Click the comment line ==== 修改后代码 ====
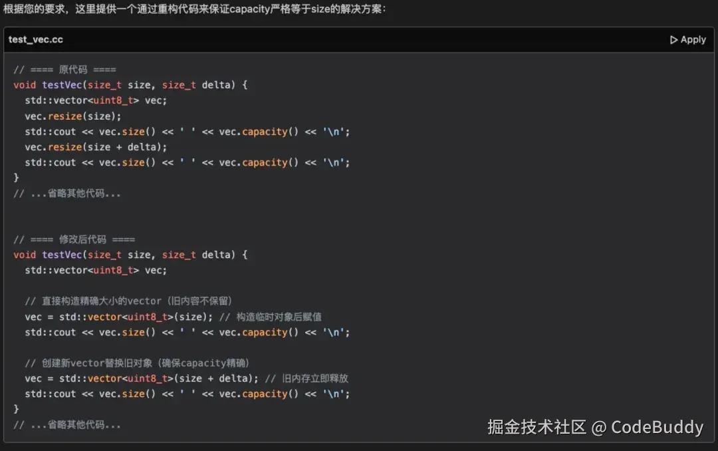The height and width of the screenshot is (451, 718). coord(73,239)
